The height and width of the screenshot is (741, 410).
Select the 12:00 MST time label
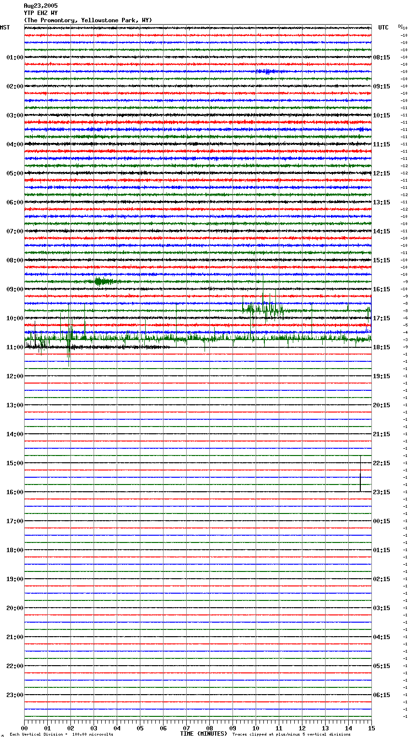click(15, 376)
